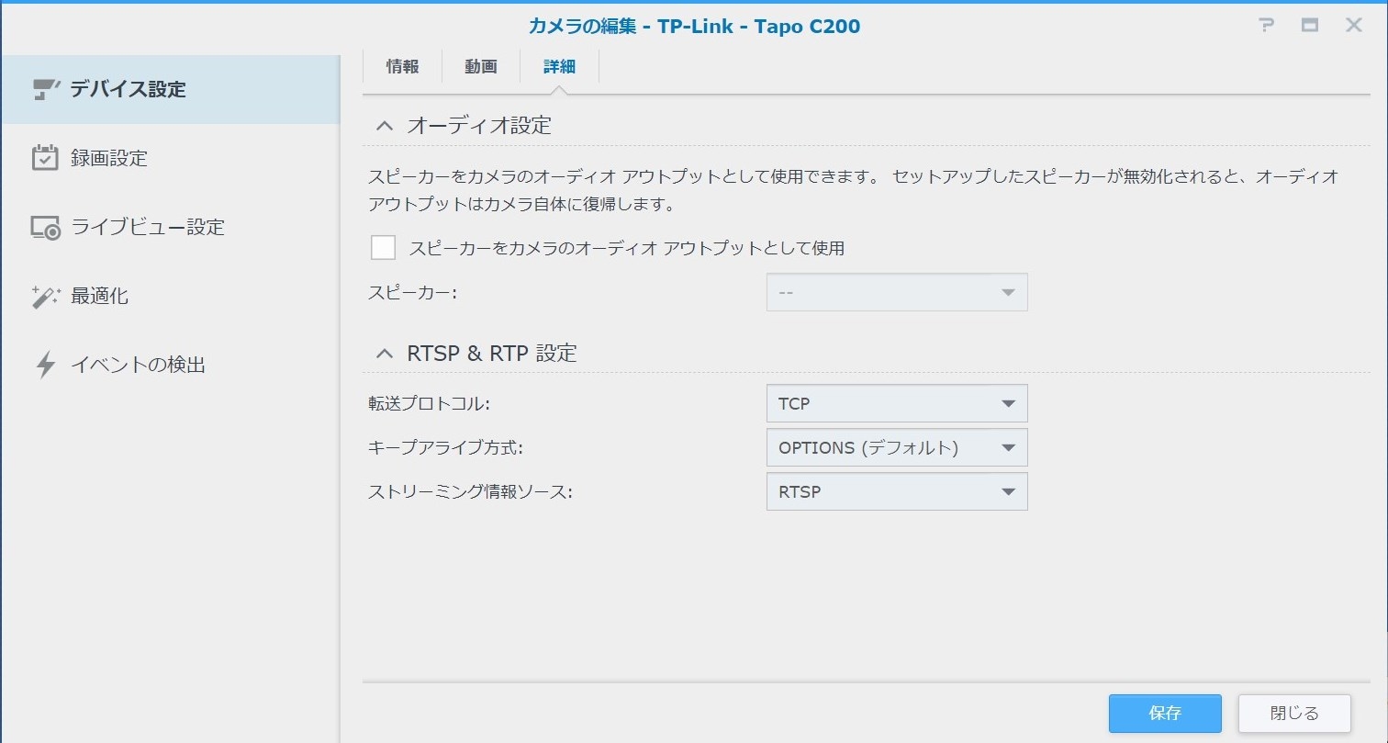
Task: Maximize the camera edit dialog window
Action: click(x=1310, y=26)
